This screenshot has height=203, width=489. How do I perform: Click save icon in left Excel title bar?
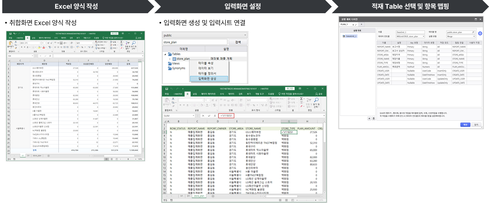[10, 34]
